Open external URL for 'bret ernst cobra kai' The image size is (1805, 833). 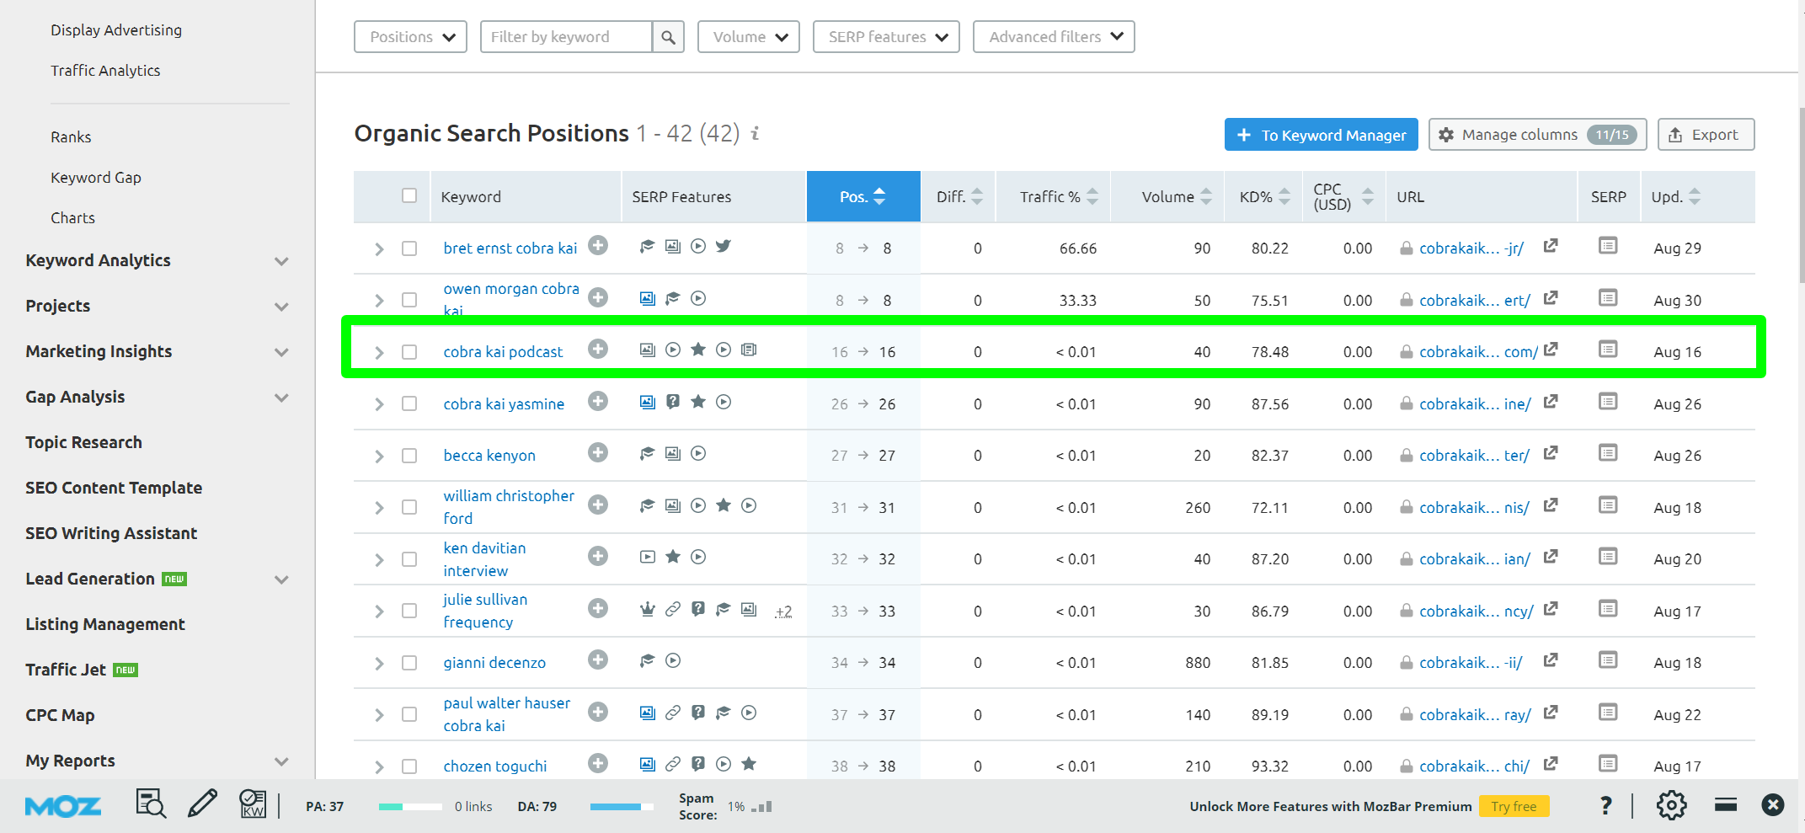[1551, 246]
